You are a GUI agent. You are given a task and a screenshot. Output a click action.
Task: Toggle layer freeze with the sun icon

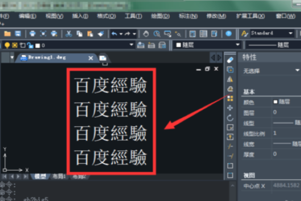(x=15, y=45)
